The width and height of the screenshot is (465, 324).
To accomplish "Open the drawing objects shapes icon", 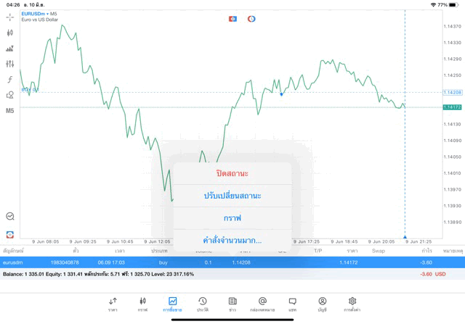I will (10, 95).
